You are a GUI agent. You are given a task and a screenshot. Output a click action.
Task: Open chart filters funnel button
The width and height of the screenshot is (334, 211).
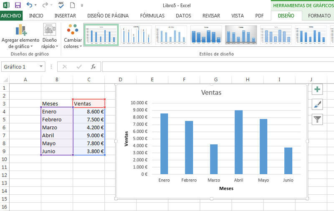tap(317, 119)
